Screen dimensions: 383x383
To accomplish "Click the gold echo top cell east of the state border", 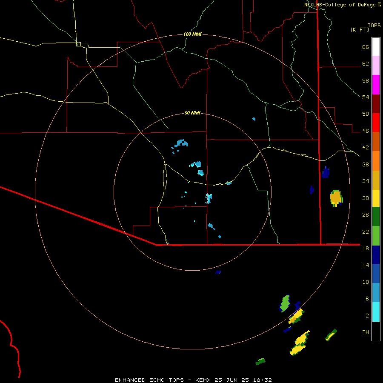I will 336,198.
